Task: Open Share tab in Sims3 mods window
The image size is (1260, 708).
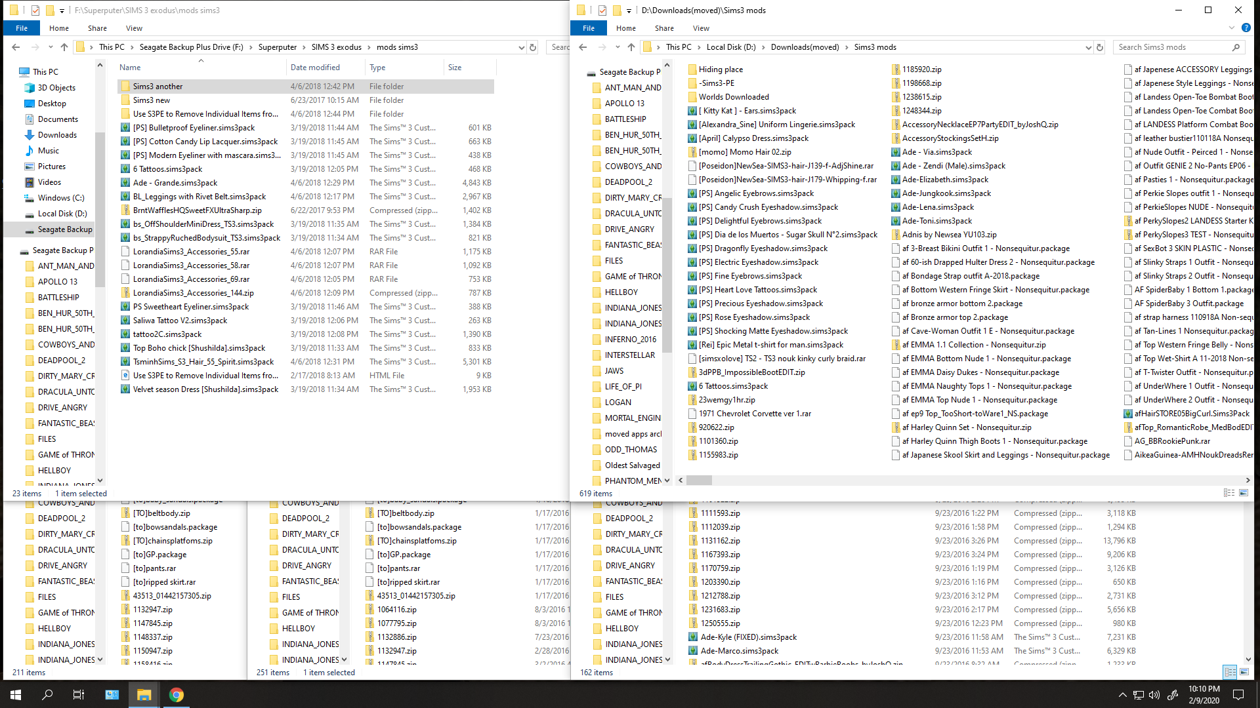Action: click(x=664, y=28)
